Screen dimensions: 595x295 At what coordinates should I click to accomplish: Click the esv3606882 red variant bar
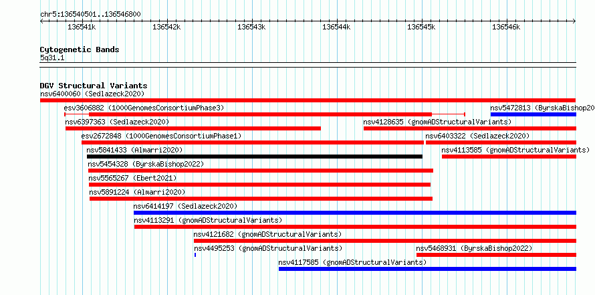point(265,114)
